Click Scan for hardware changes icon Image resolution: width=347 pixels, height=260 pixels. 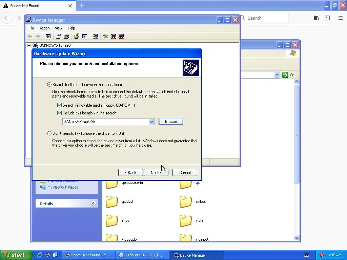point(95,36)
